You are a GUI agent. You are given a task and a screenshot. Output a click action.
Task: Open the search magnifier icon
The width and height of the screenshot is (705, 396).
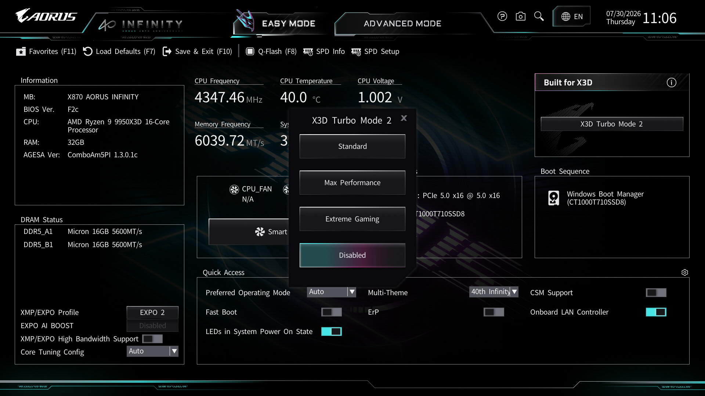(x=539, y=16)
